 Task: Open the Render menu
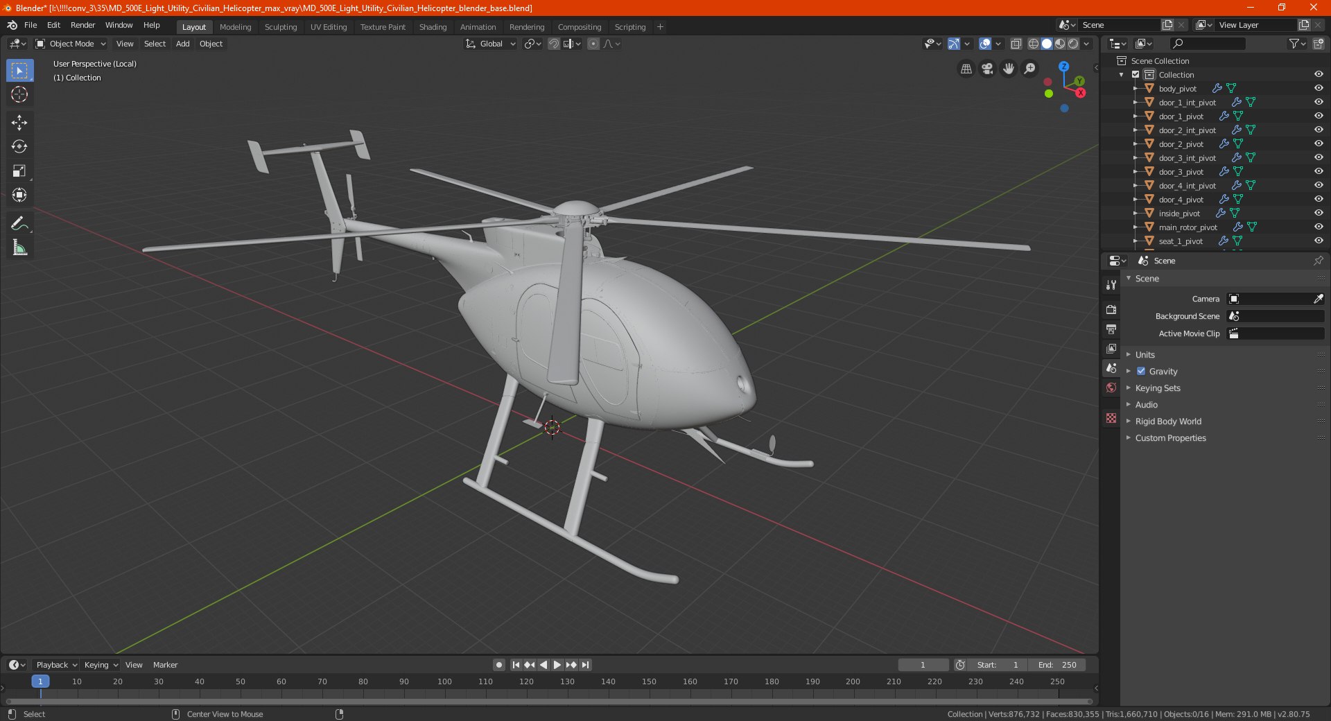82,25
